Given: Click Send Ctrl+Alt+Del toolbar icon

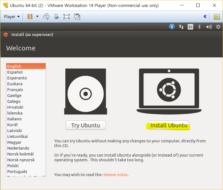Looking at the screenshot, I should coord(46,17).
